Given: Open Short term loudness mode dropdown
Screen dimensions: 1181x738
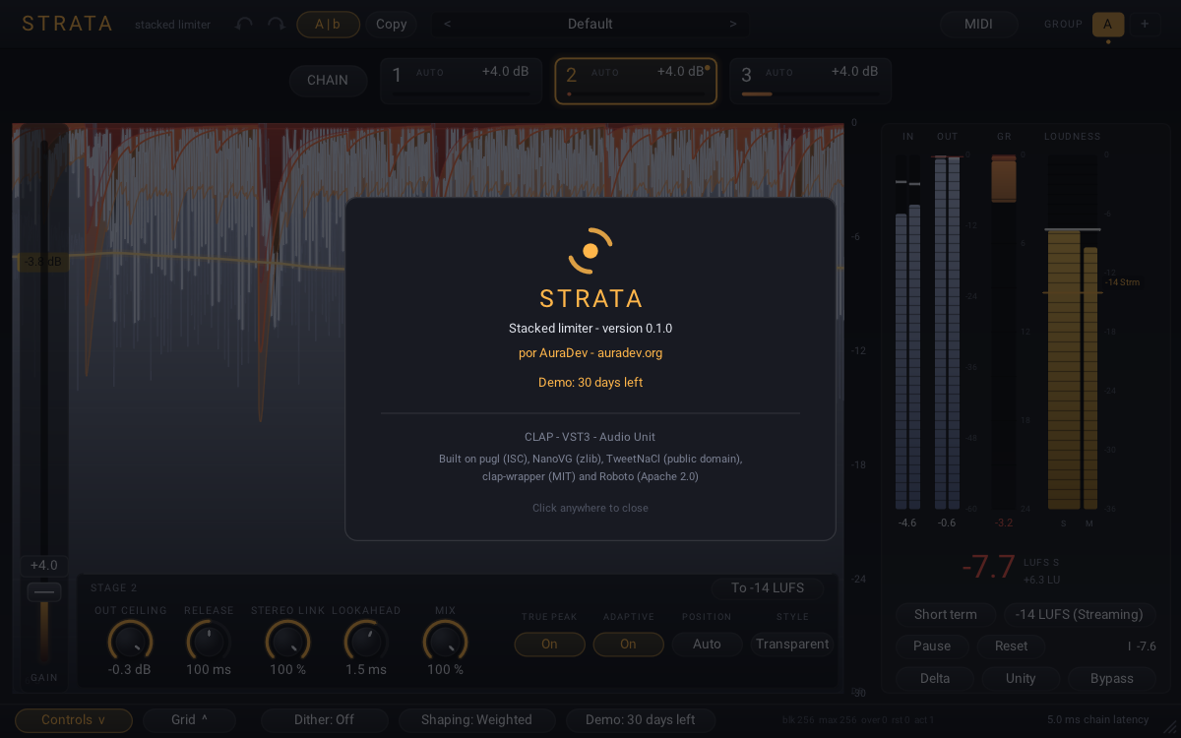Looking at the screenshot, I should [x=946, y=614].
